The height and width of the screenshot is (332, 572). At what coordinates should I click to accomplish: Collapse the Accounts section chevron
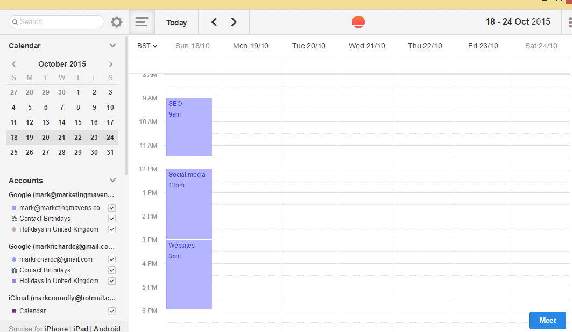(x=112, y=181)
